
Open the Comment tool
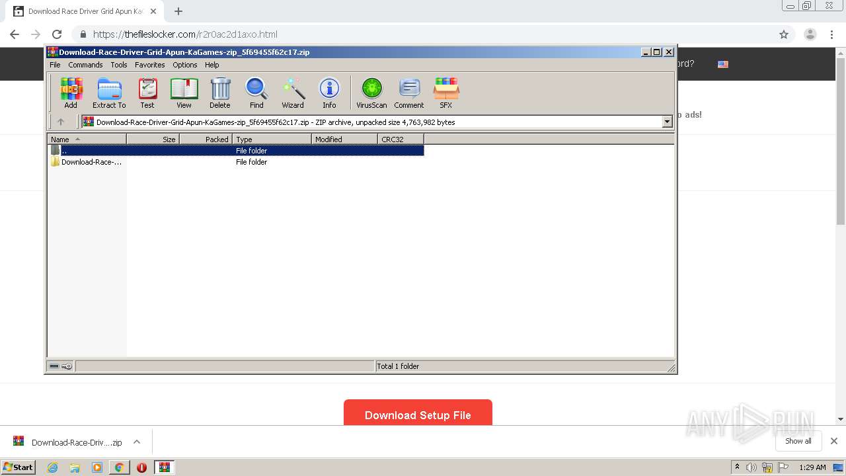(409, 93)
